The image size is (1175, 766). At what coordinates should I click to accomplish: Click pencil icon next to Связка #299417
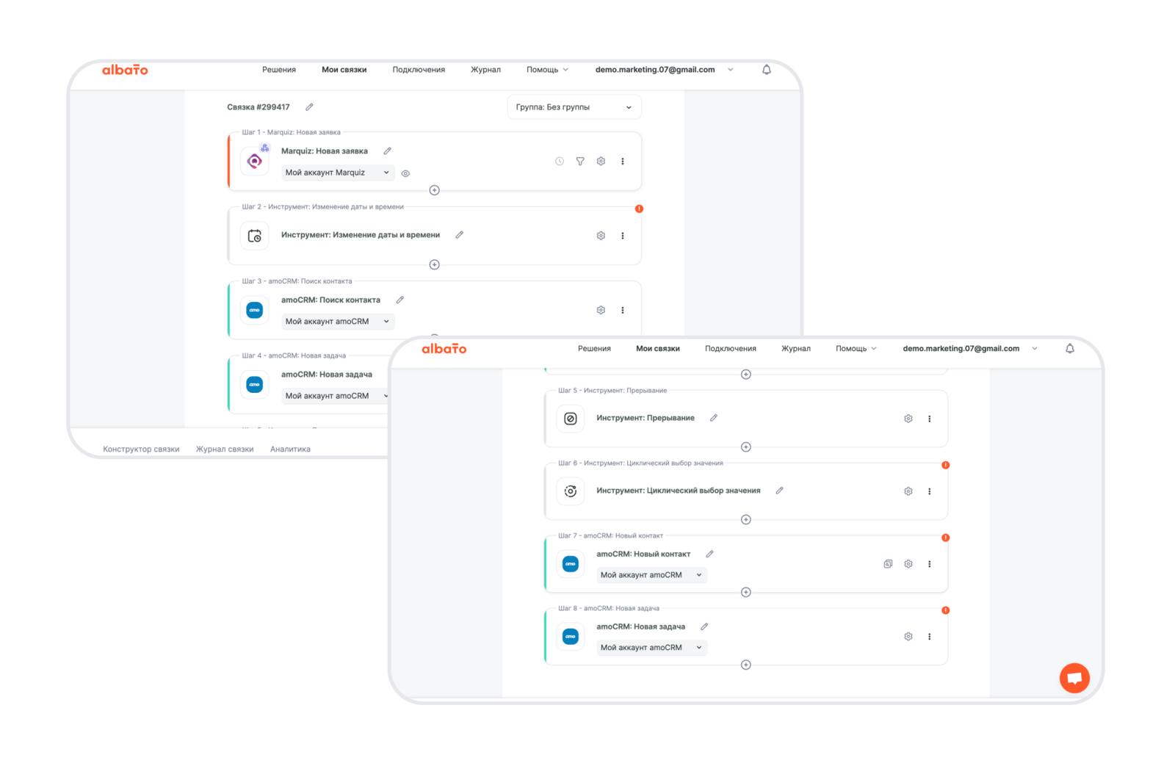(x=309, y=107)
